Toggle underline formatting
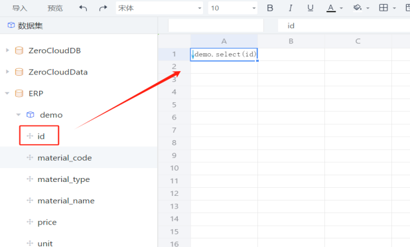Screen dimensions: 410x247 310,8
